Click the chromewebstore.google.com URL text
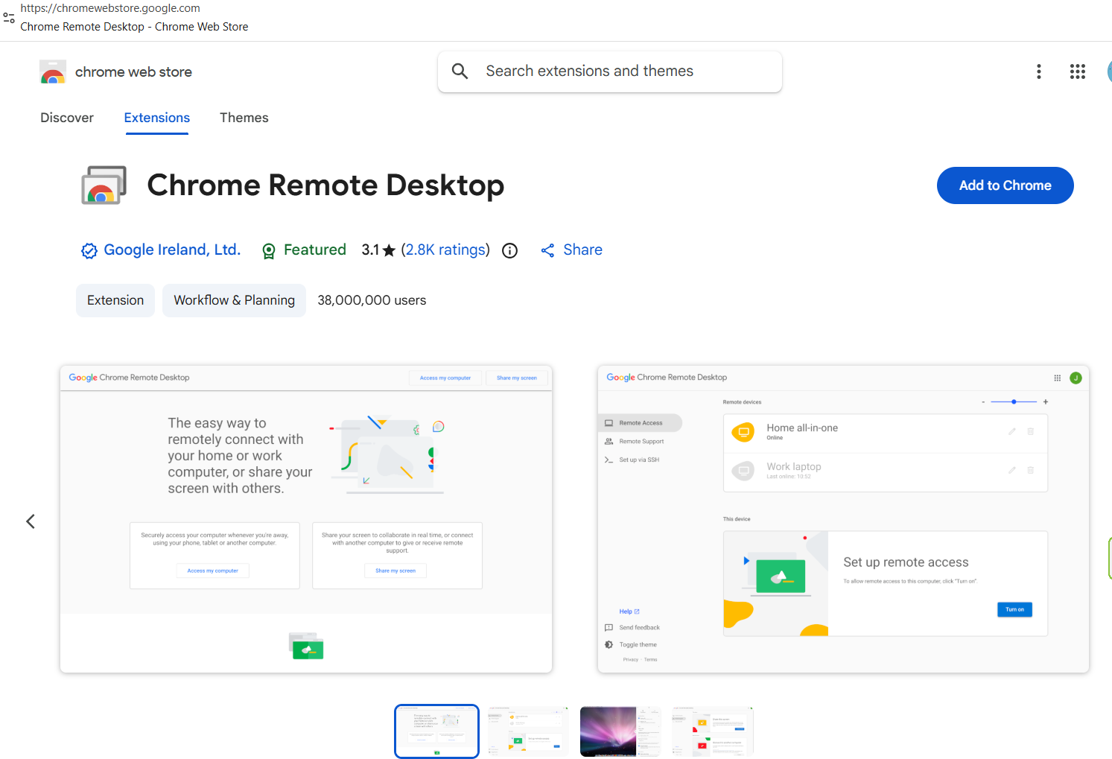The image size is (1112, 759). click(x=110, y=8)
